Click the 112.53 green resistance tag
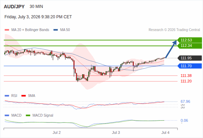 (x=190, y=40)
